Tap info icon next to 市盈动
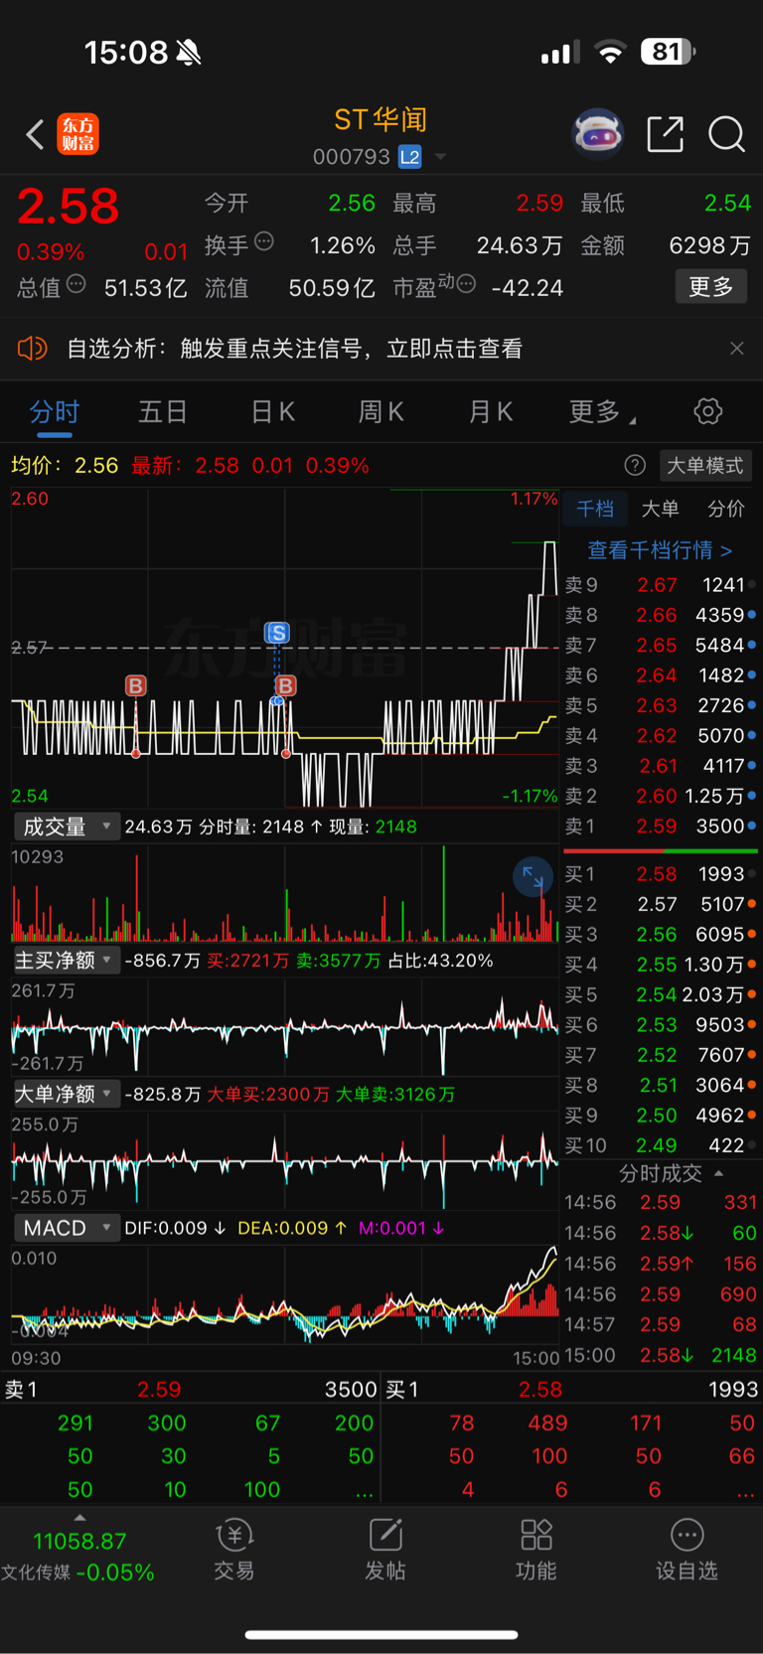 [x=466, y=284]
